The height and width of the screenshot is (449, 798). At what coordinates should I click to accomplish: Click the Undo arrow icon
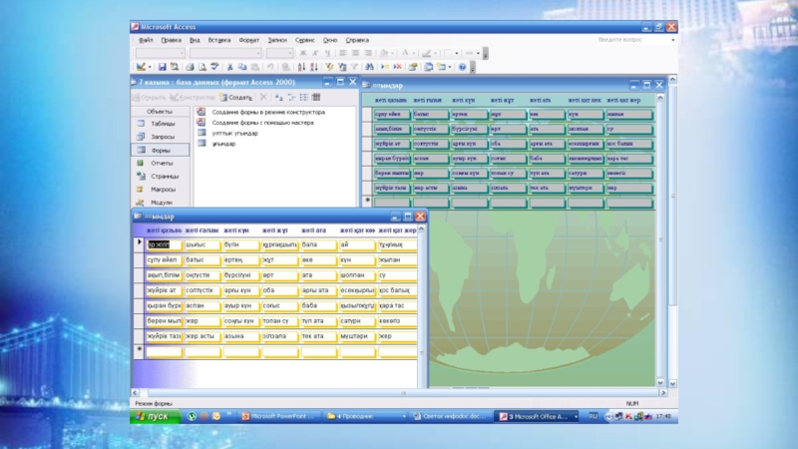pyautogui.click(x=270, y=67)
